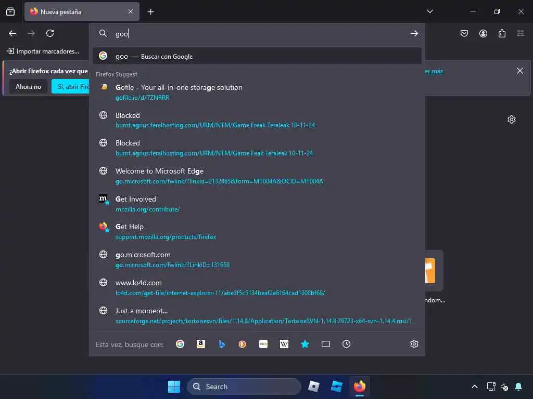This screenshot has width=533, height=399.
Task: Dismiss the notification bar with X
Action: pyautogui.click(x=520, y=71)
